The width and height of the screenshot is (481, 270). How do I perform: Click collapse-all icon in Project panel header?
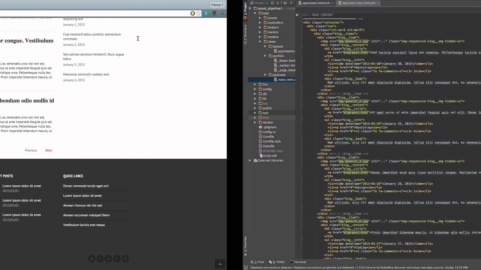tap(278, 3)
